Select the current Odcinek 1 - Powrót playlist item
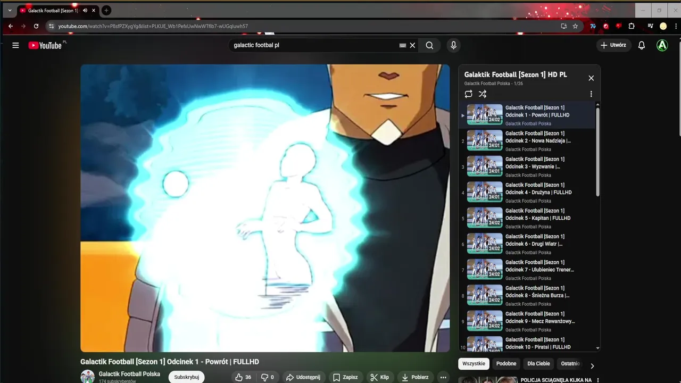This screenshot has height=383, width=681. click(x=528, y=115)
